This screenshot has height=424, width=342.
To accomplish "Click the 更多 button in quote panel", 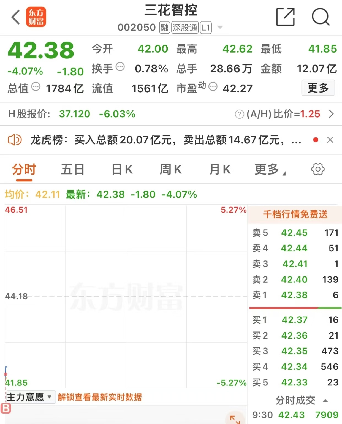I will tap(318, 88).
